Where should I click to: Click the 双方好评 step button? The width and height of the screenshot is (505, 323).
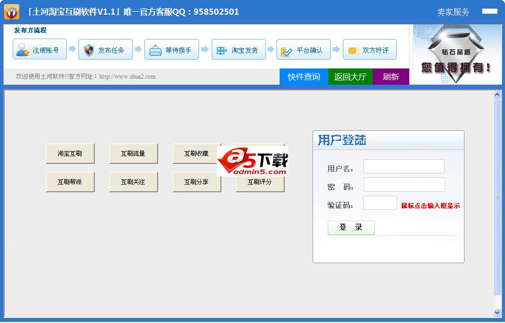(x=370, y=49)
